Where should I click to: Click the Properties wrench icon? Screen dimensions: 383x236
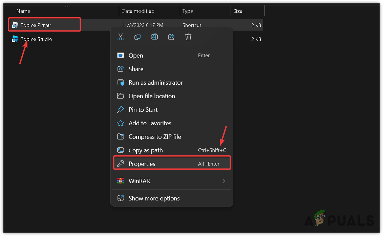tap(121, 164)
